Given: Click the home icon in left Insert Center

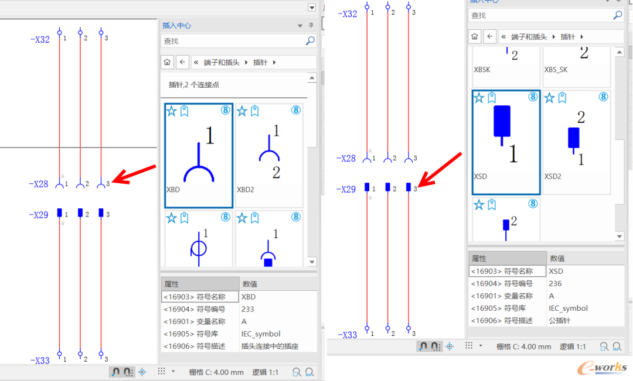Looking at the screenshot, I should (167, 62).
